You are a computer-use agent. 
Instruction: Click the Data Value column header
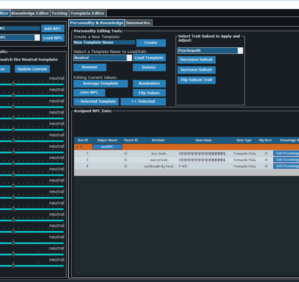tap(204, 141)
